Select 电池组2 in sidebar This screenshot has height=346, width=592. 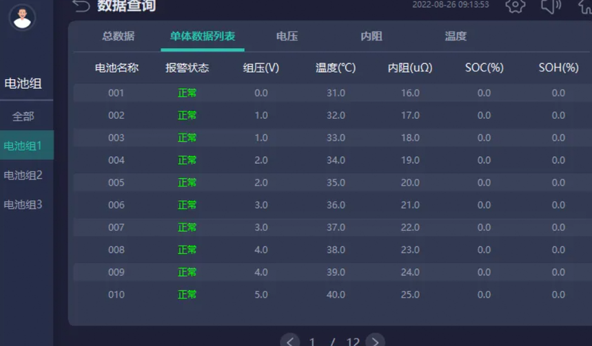point(23,175)
